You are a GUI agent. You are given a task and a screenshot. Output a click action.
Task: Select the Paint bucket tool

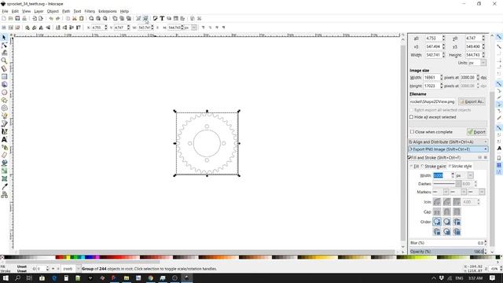pos(4,163)
